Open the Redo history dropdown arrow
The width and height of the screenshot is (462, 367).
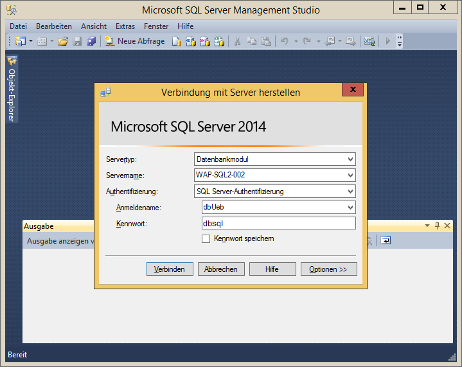319,41
